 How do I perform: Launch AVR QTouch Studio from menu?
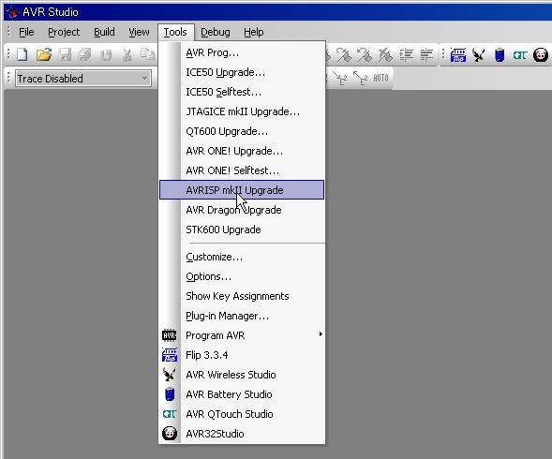pos(242,414)
